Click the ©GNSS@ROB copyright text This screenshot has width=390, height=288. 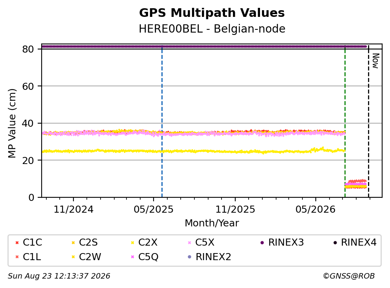pyautogui.click(x=349, y=276)
